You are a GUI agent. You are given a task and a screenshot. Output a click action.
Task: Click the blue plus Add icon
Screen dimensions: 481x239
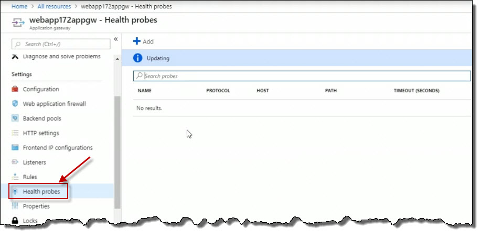pos(137,41)
